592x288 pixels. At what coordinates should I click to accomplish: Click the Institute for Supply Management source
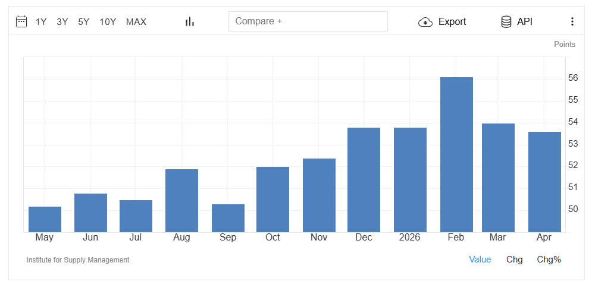click(x=78, y=259)
